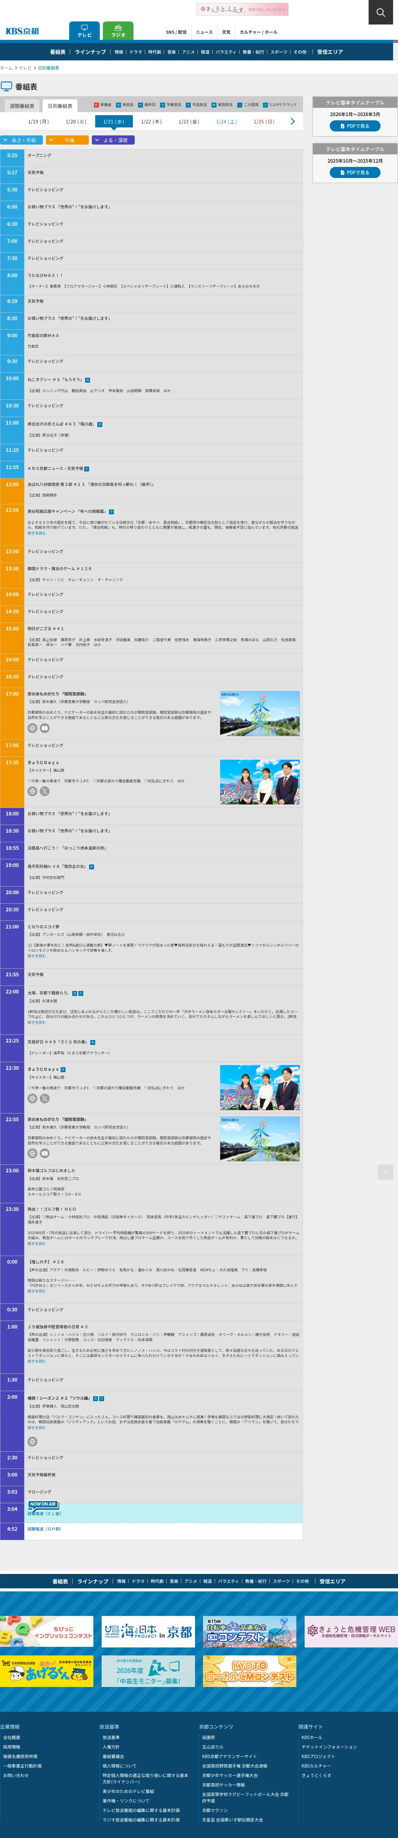Open ちびっこイングリッシュコンテスト banner
Viewport: 398px width, 1838px height.
[46, 1632]
